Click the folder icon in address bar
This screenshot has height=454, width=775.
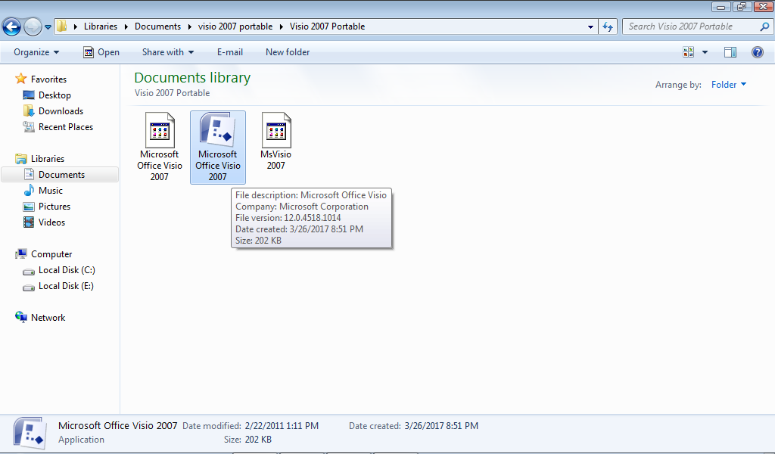[x=62, y=26]
